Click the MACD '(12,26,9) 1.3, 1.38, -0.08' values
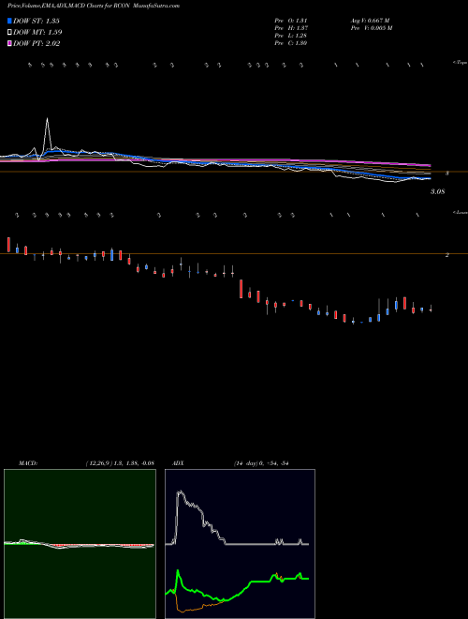This screenshot has width=468, height=619. point(120,463)
